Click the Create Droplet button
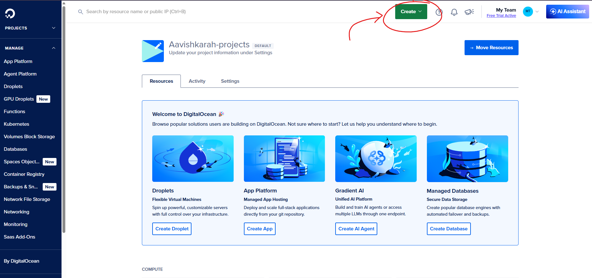 pyautogui.click(x=172, y=229)
